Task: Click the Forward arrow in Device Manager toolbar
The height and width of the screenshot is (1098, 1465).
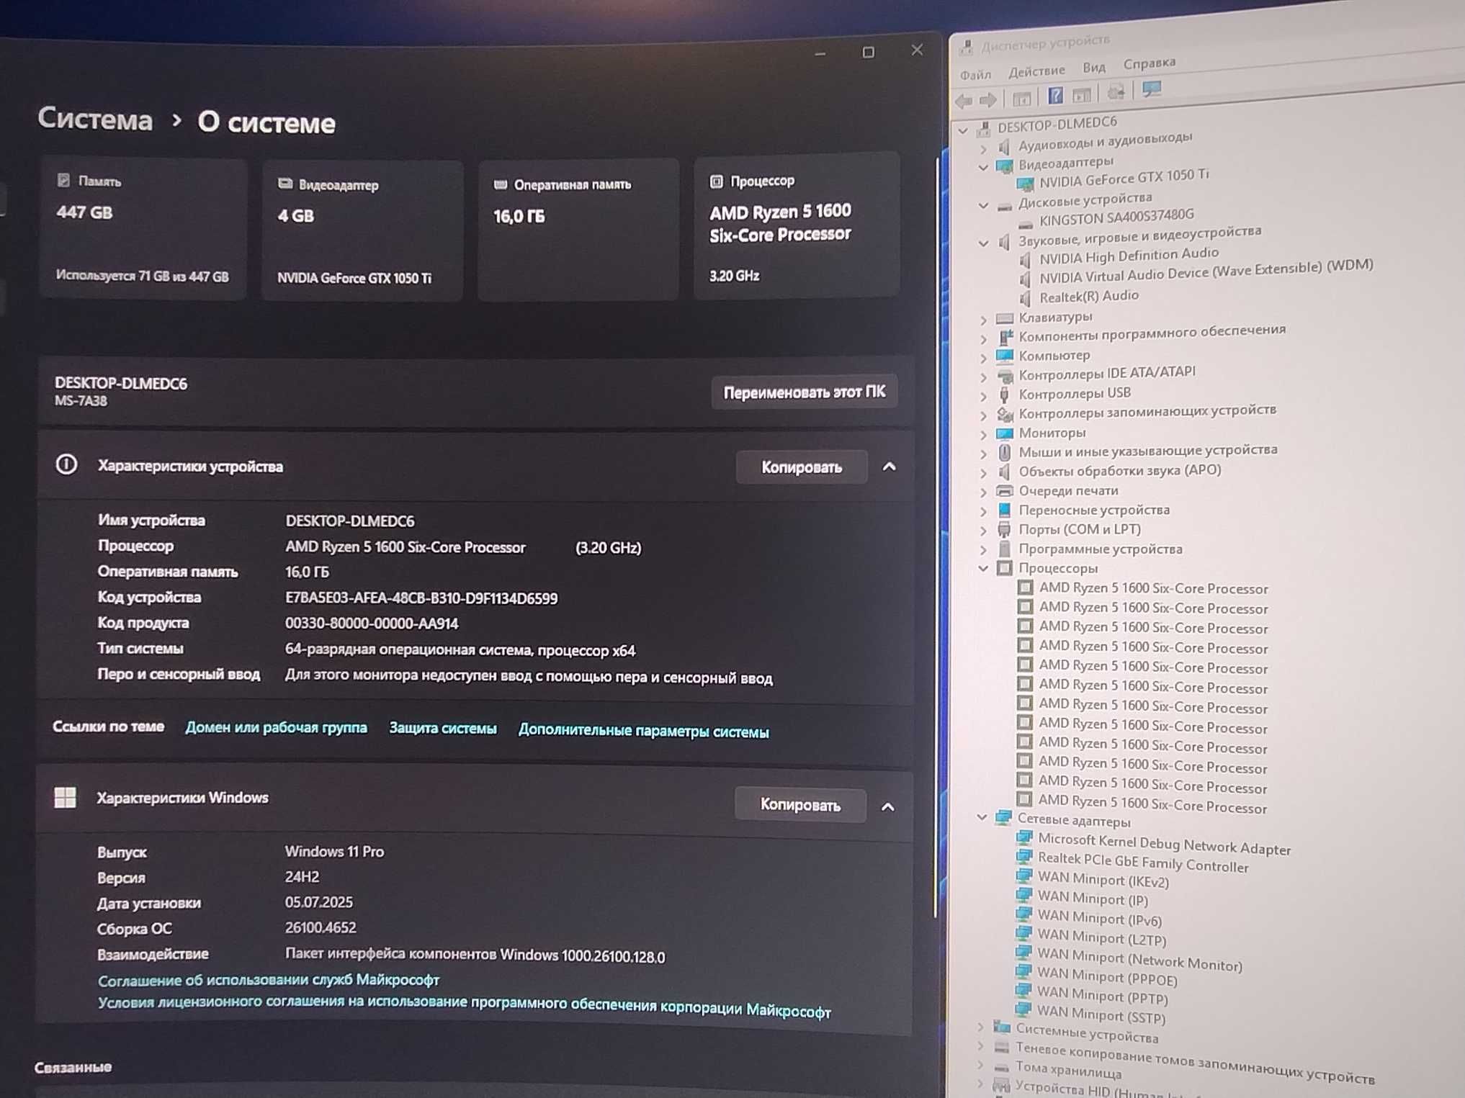Action: point(988,99)
